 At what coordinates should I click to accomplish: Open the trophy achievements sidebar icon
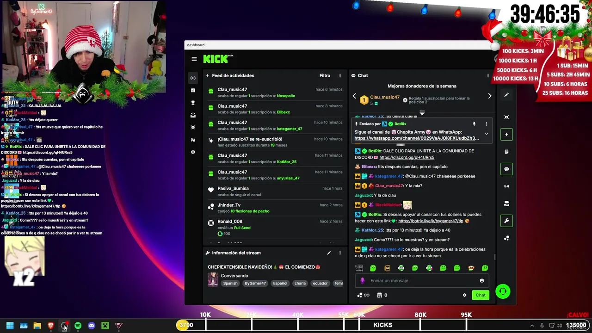pyautogui.click(x=193, y=103)
